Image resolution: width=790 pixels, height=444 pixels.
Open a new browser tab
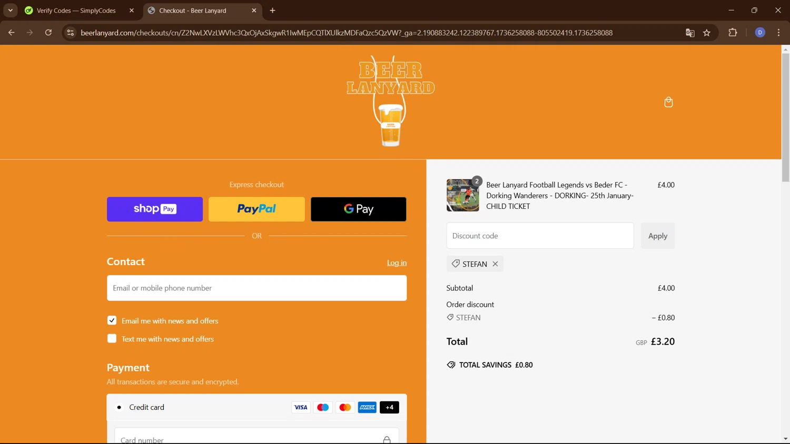coord(272,11)
